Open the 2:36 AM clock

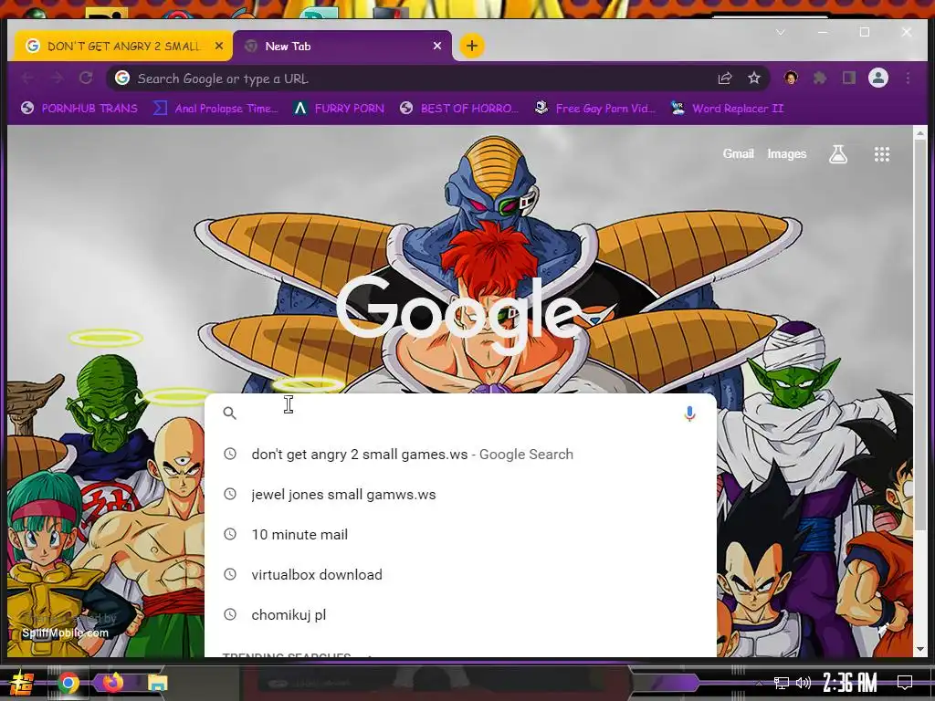[x=850, y=683]
